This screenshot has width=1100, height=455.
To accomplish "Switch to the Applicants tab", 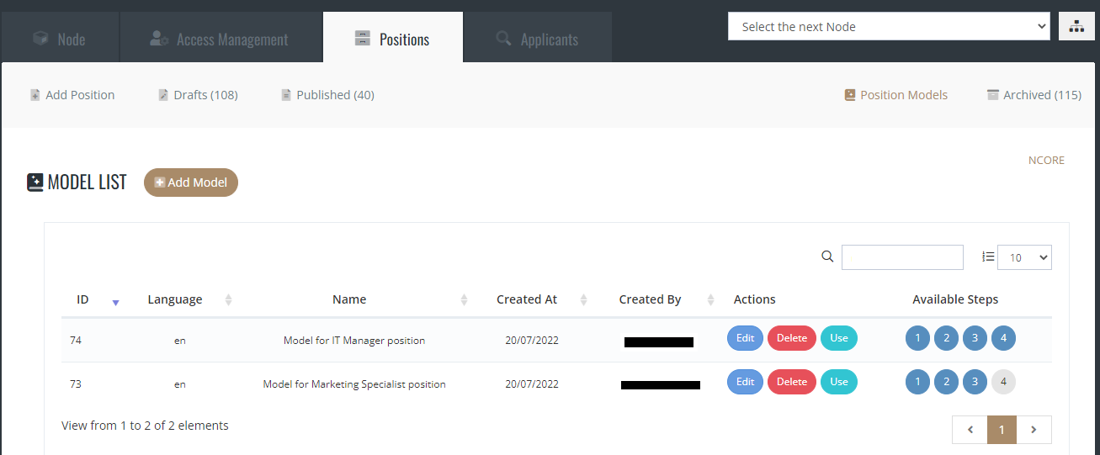I will (x=538, y=38).
